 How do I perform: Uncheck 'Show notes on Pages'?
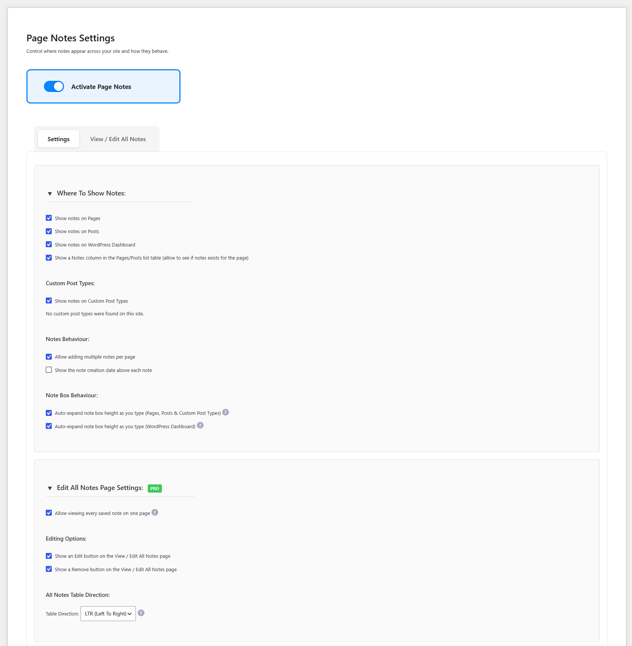pos(49,218)
